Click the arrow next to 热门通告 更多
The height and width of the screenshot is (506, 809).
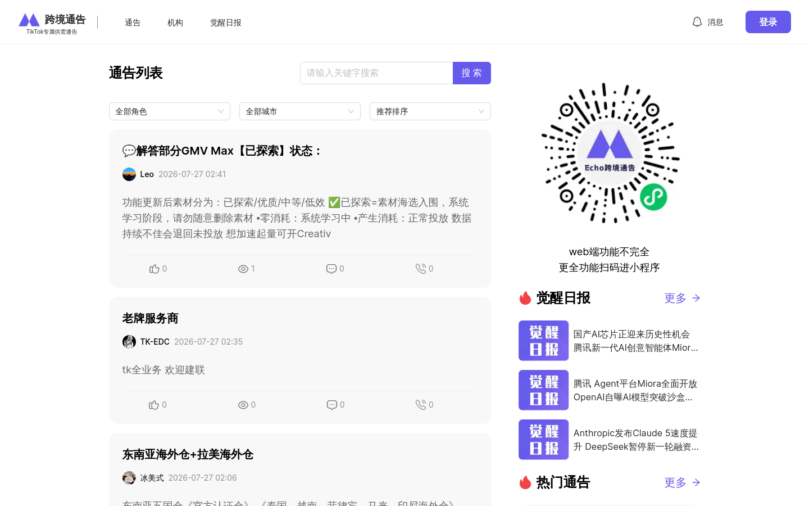pyautogui.click(x=696, y=482)
